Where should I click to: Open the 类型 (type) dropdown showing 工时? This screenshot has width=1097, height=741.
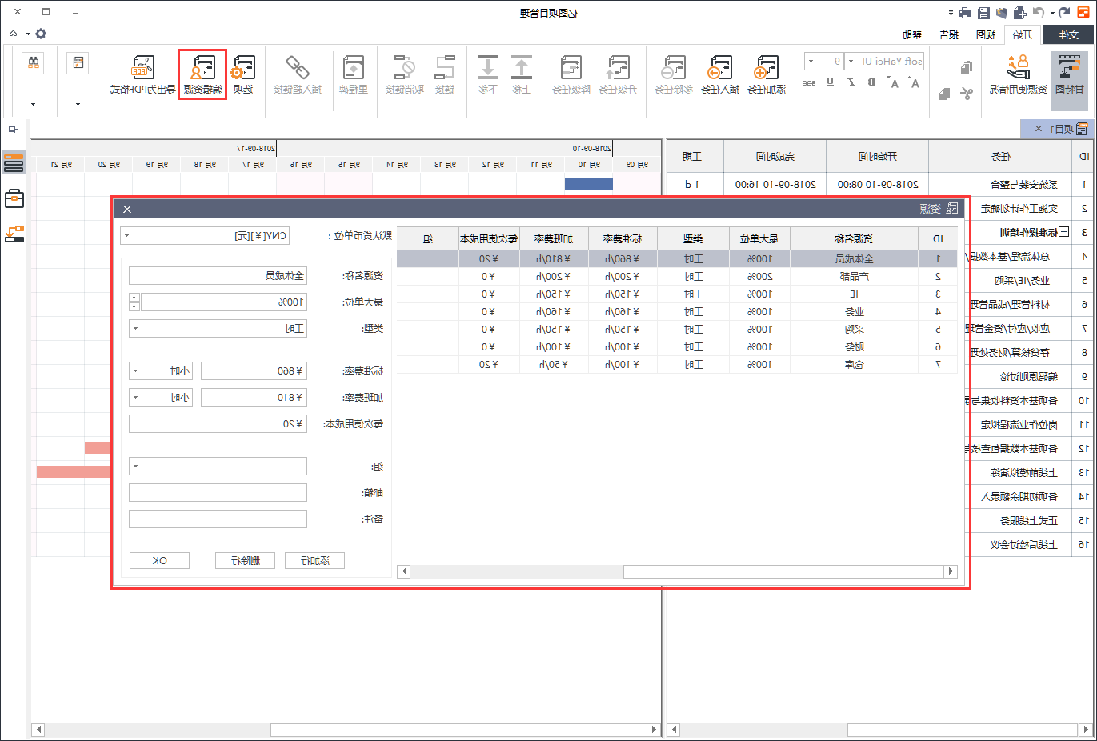(218, 328)
